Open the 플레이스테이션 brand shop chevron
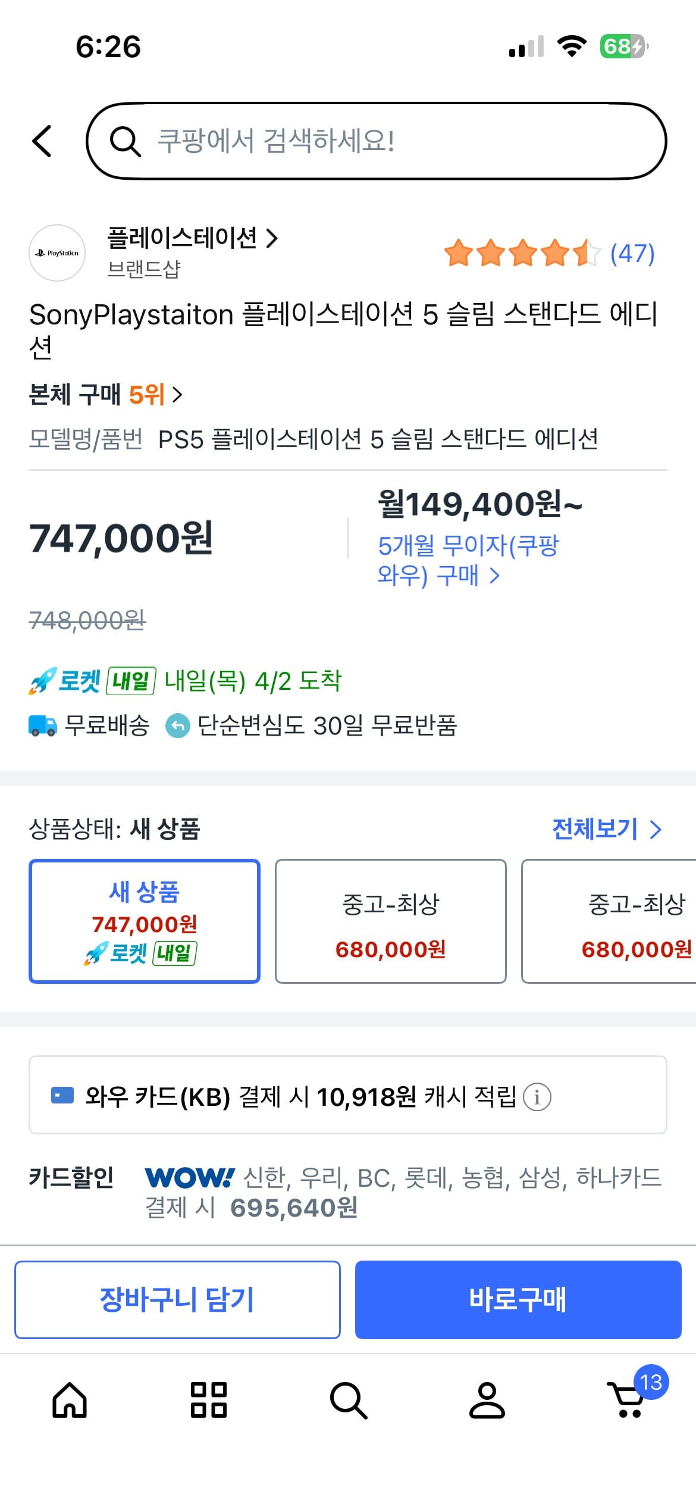Screen dimensions: 696x1507 point(271,239)
